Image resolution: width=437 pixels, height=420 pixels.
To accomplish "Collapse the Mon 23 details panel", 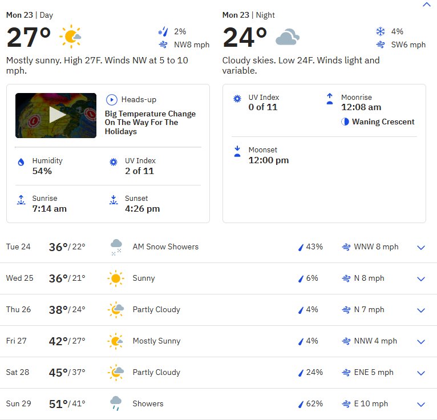I will click(426, 4).
